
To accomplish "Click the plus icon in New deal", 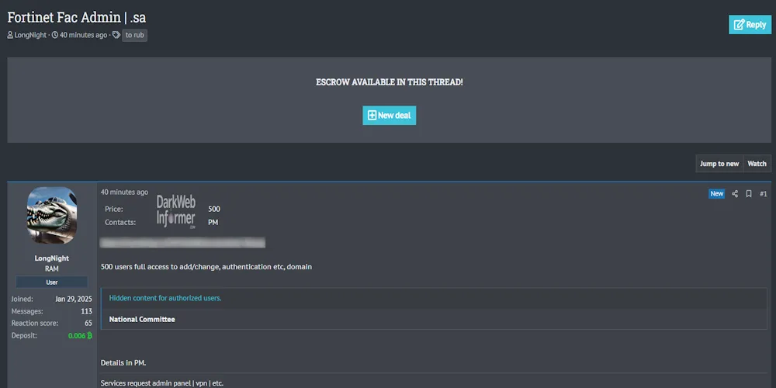I will (372, 116).
